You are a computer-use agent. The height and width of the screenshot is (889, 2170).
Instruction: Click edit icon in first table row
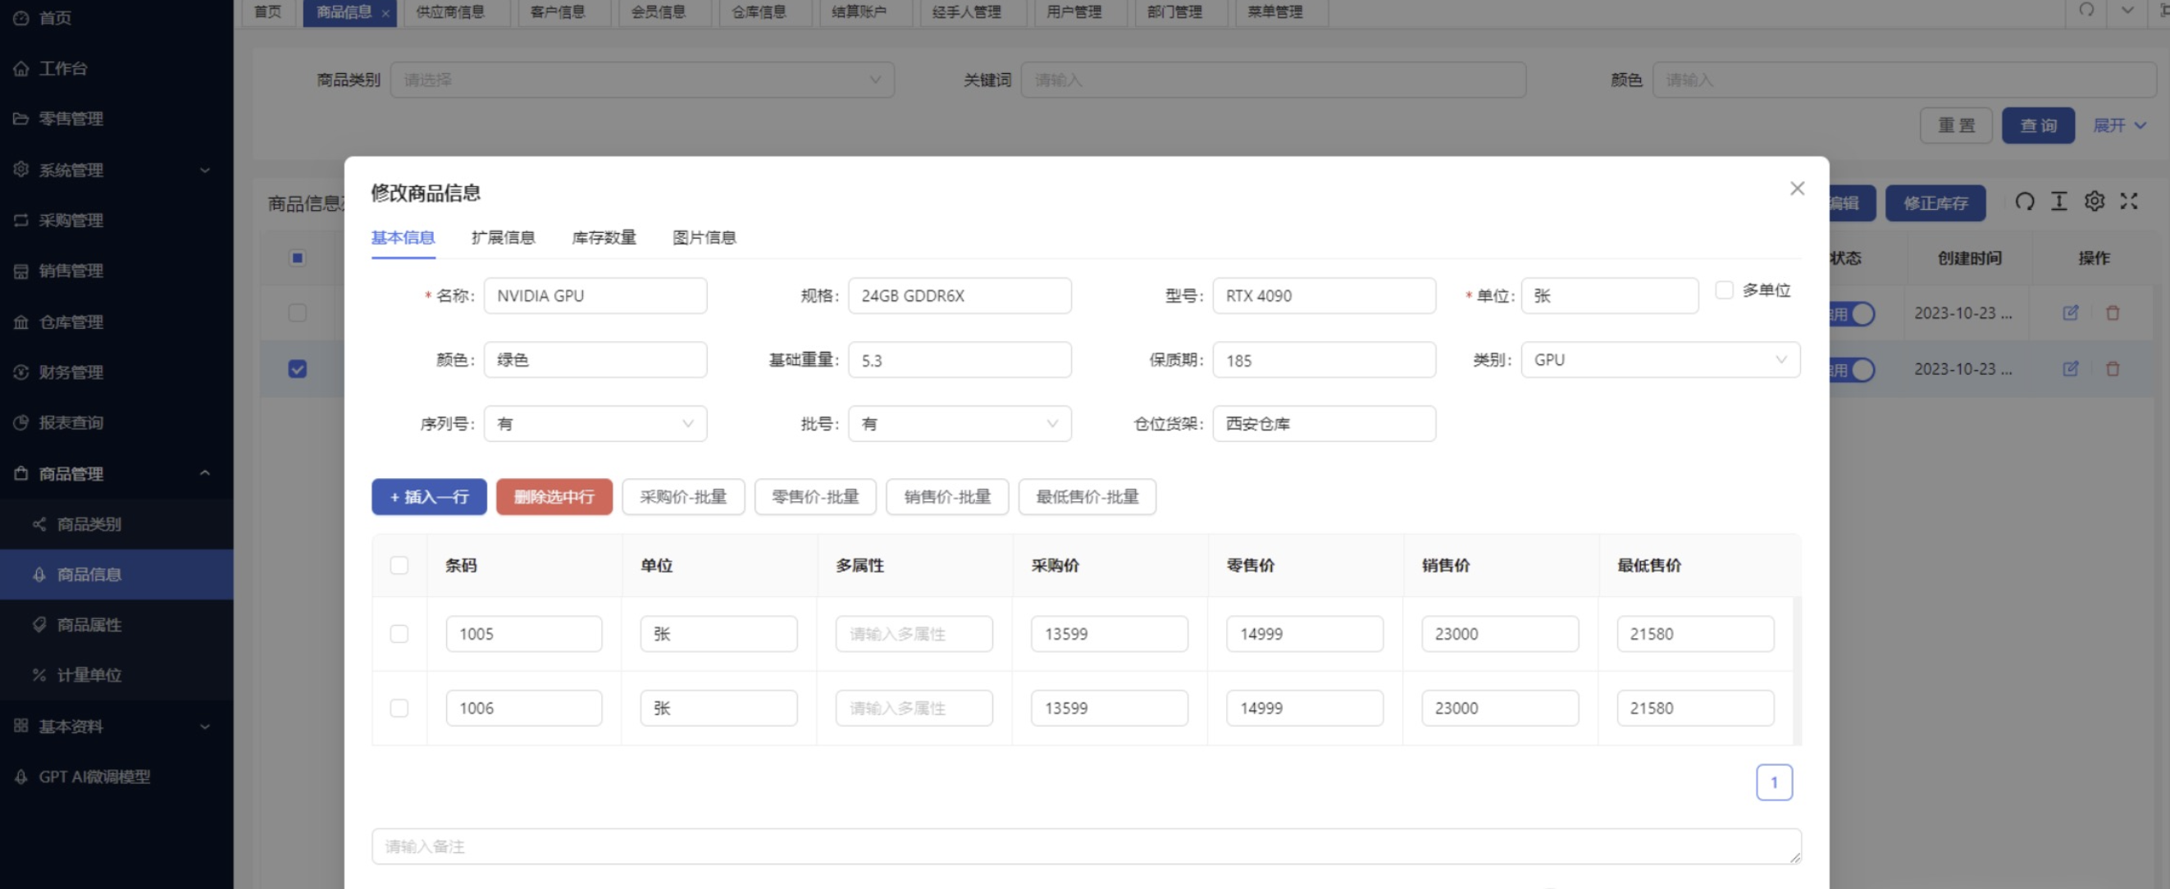pos(2070,312)
